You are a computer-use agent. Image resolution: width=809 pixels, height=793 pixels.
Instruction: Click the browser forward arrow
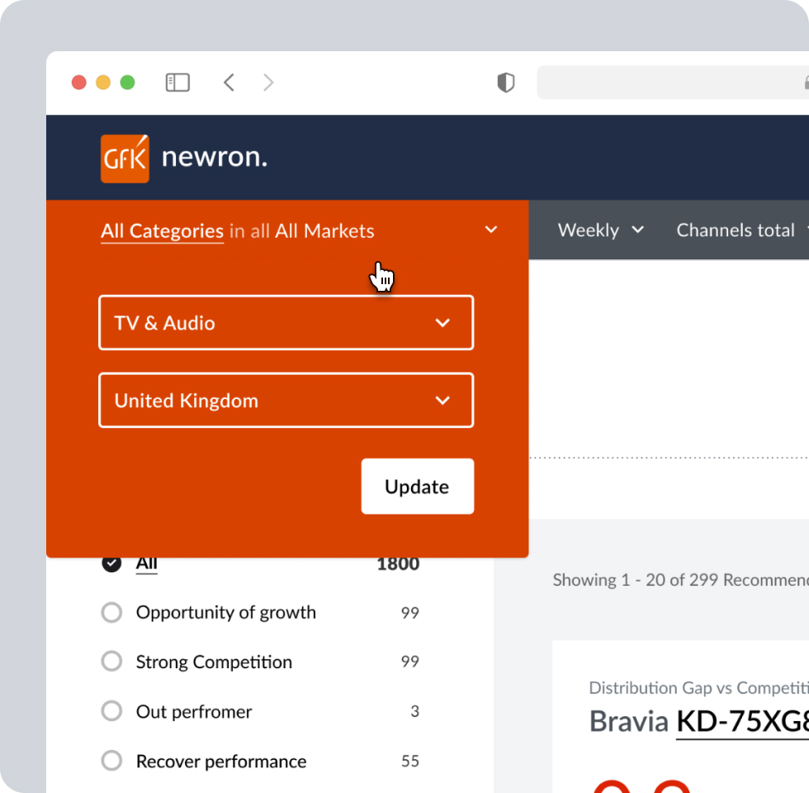click(x=268, y=83)
